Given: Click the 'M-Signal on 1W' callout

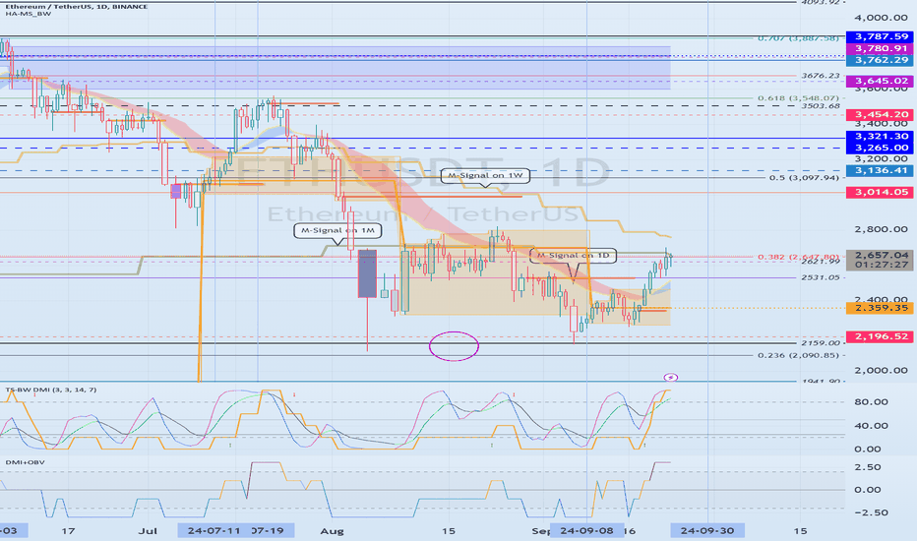Looking at the screenshot, I should [x=485, y=175].
